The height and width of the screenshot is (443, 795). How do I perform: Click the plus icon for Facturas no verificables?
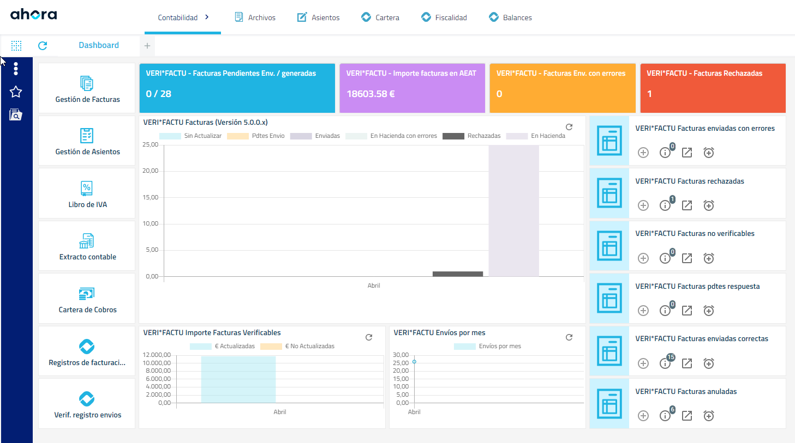pyautogui.click(x=643, y=258)
